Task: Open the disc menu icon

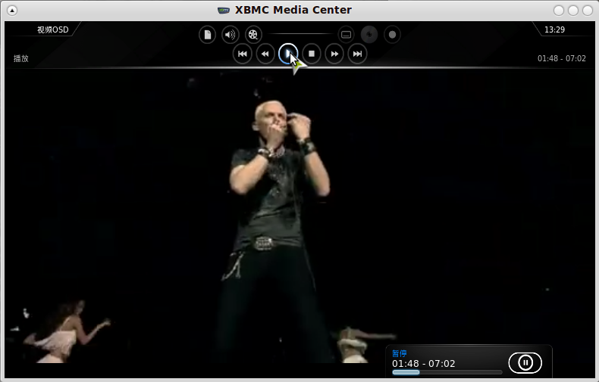Action: tap(369, 35)
